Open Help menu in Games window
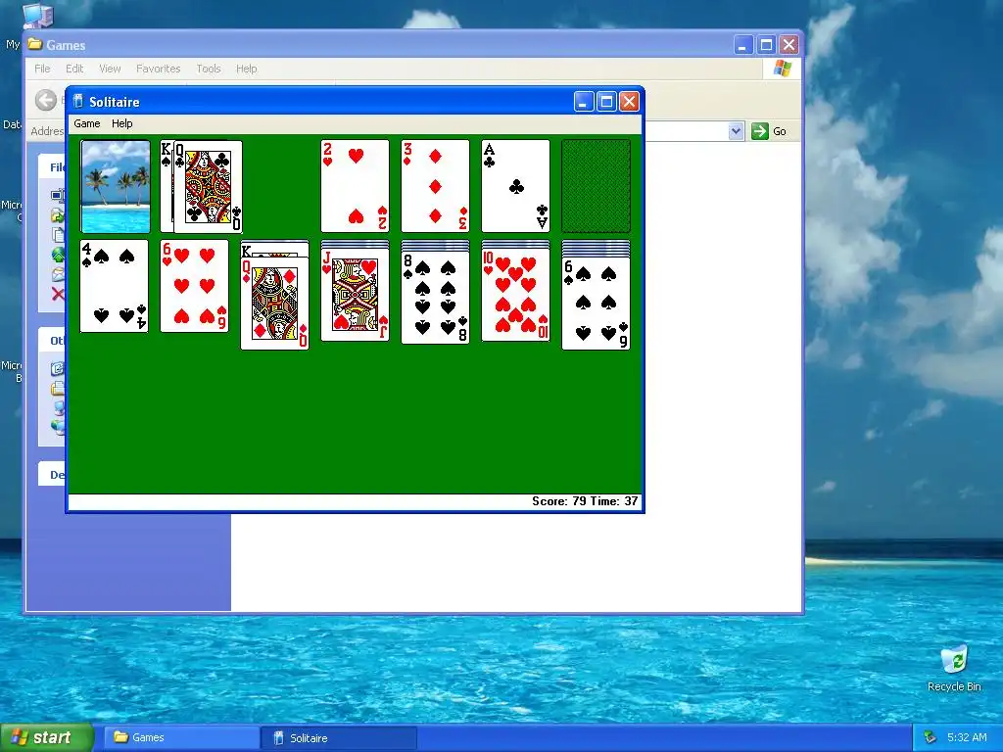Image resolution: width=1003 pixels, height=752 pixels. (x=246, y=69)
